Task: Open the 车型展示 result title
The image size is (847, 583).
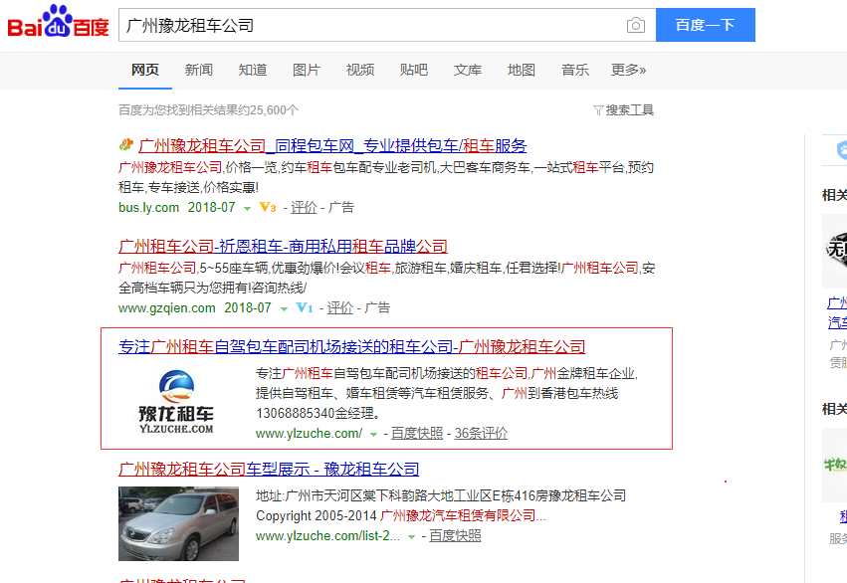Action: [x=269, y=470]
